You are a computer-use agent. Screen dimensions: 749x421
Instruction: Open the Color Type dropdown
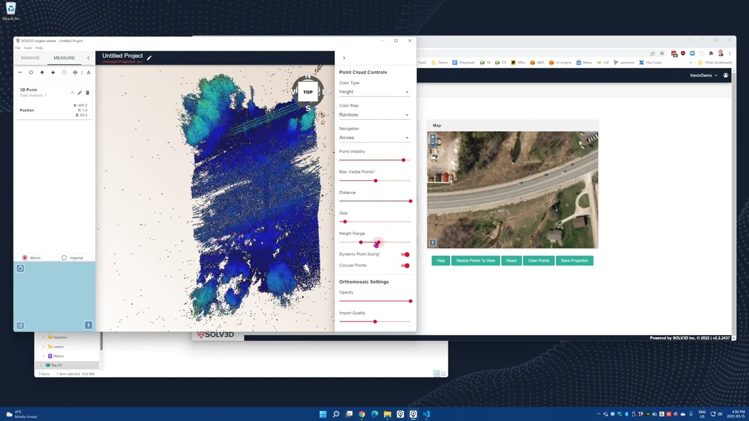pyautogui.click(x=374, y=92)
